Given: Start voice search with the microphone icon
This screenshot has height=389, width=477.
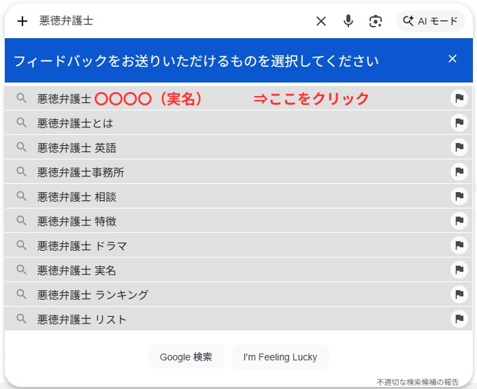Looking at the screenshot, I should click(x=348, y=21).
